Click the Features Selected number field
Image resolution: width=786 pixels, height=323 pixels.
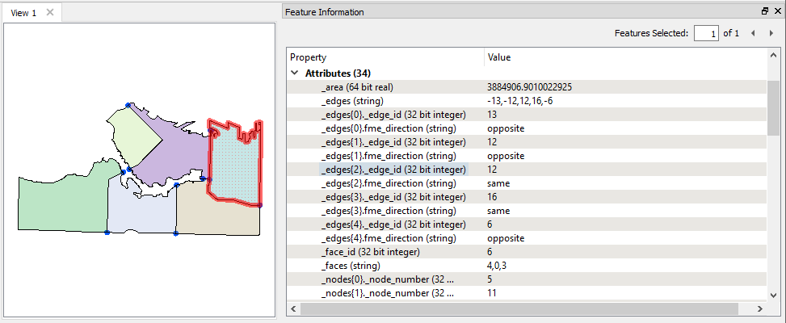coord(706,34)
